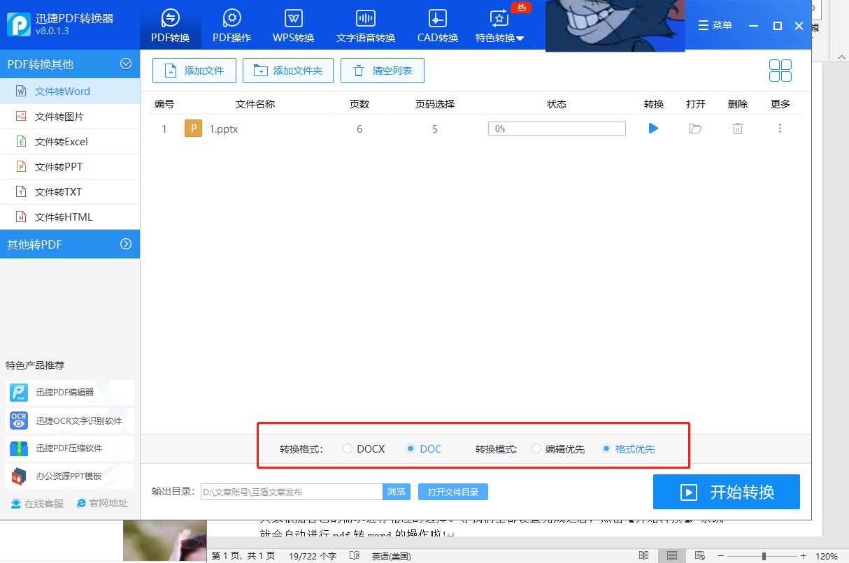This screenshot has width=849, height=563.
Task: Open converted file location via folder icon
Action: 695,129
